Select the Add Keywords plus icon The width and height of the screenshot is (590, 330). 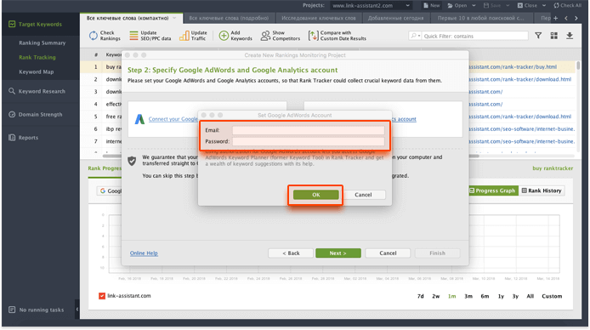click(x=224, y=36)
